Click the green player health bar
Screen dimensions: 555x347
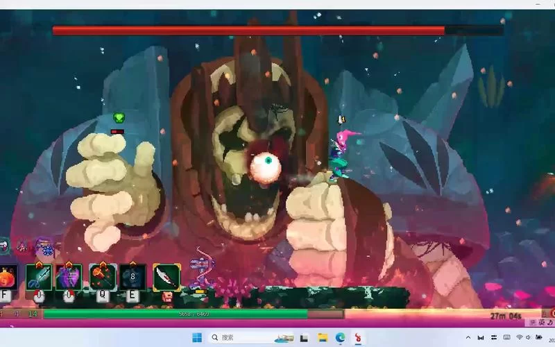tap(194, 314)
